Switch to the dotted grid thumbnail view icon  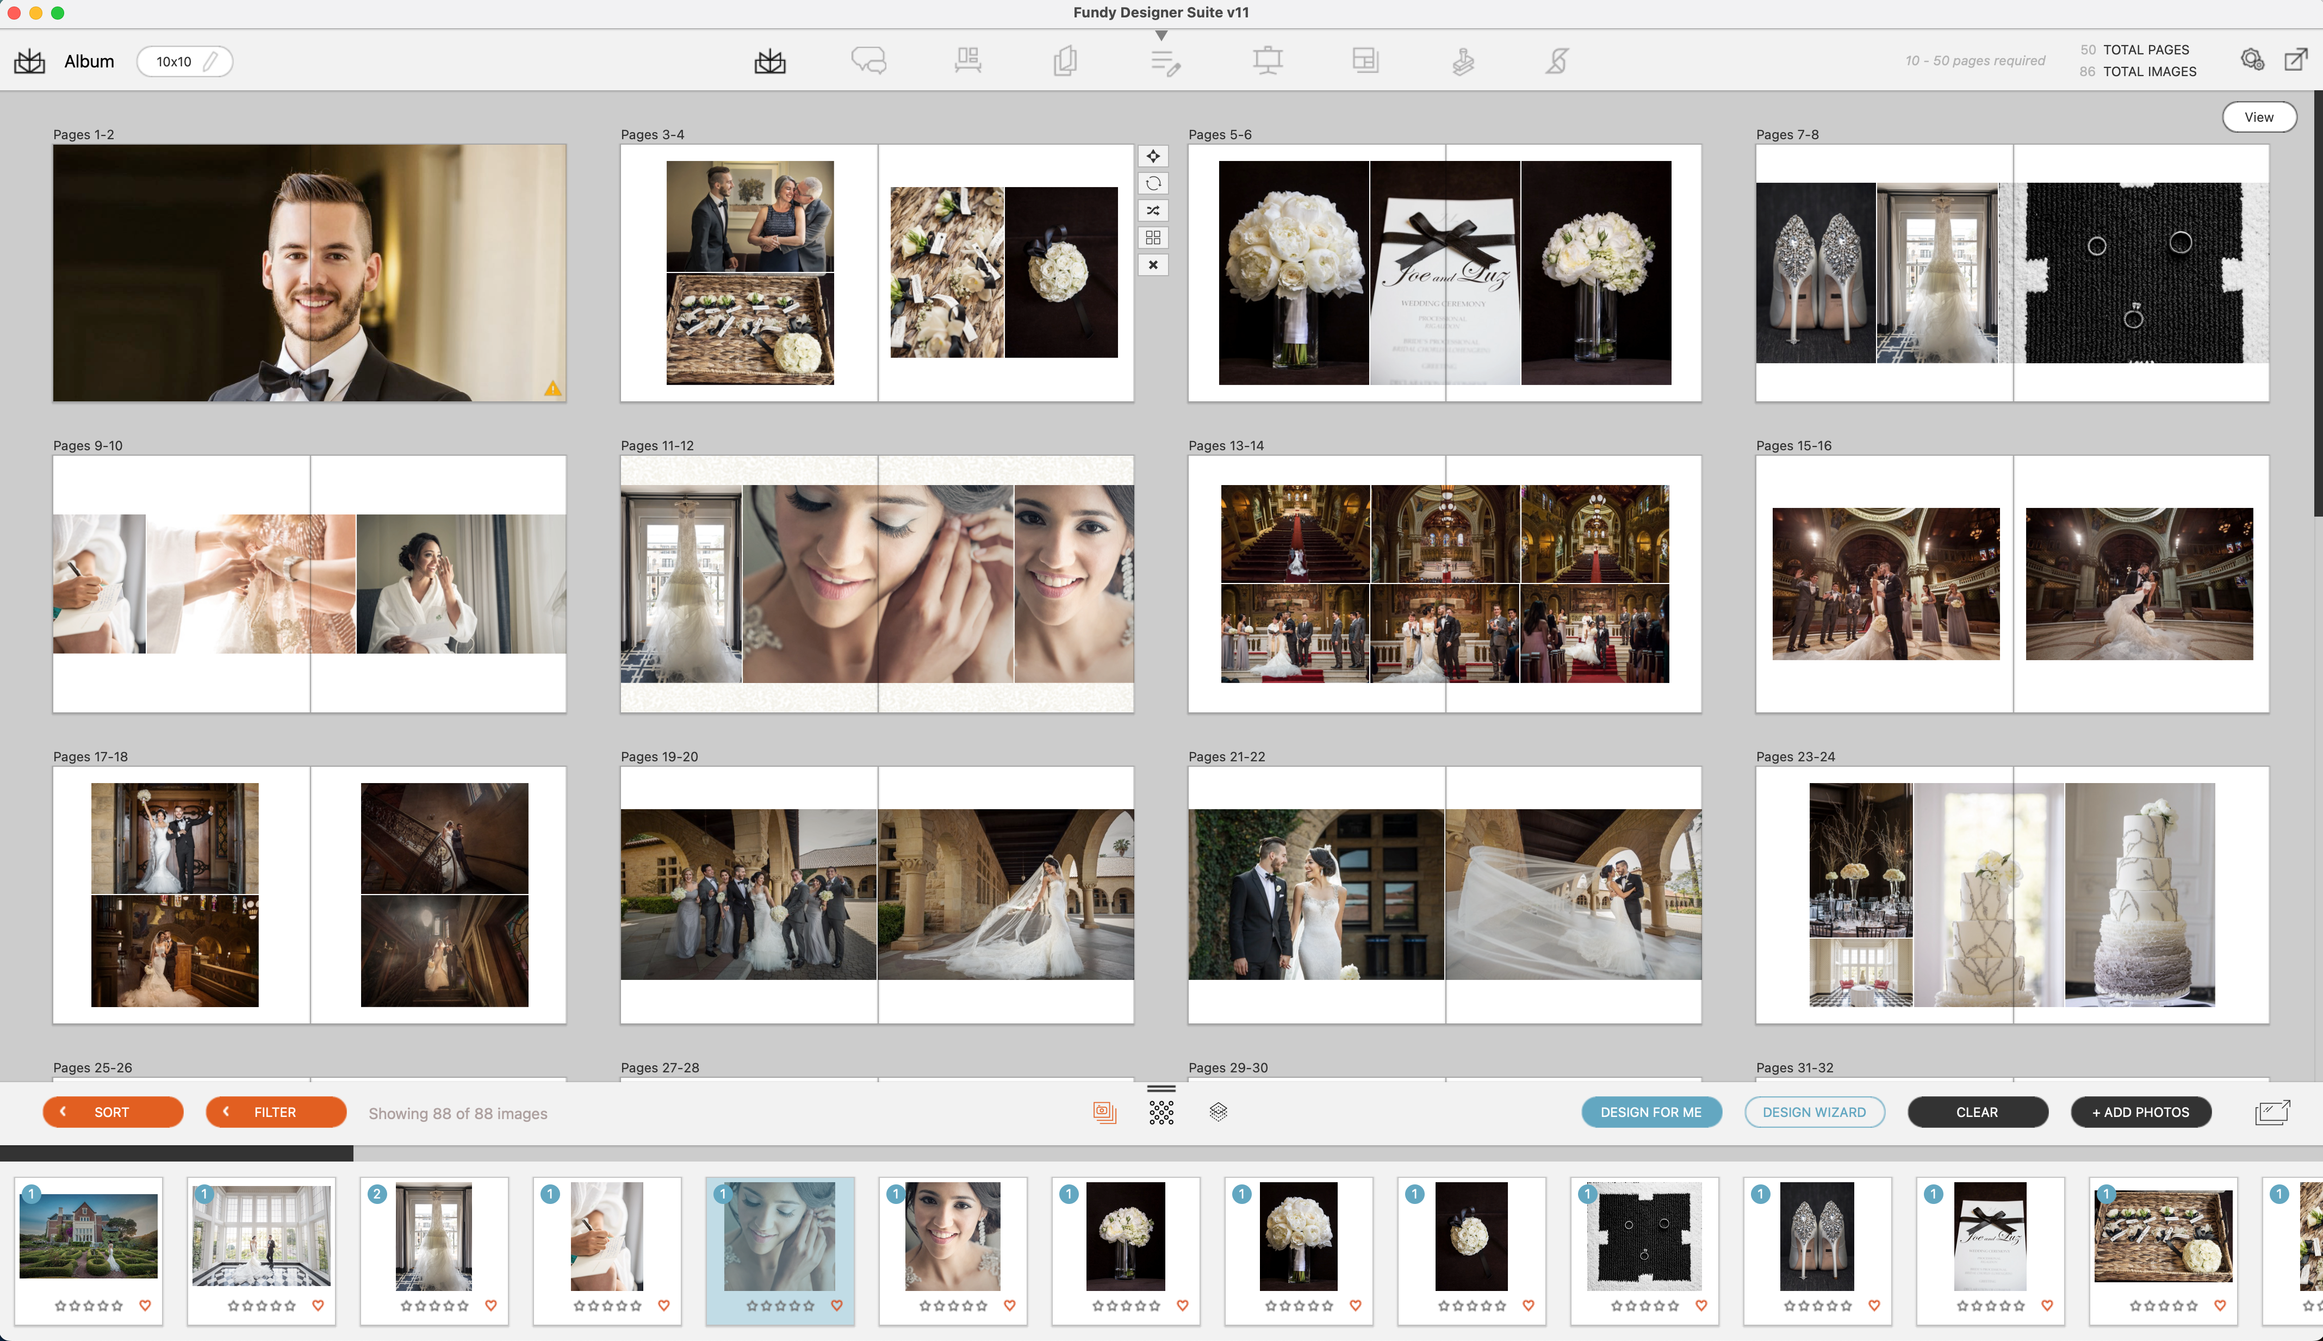pos(1161,1113)
